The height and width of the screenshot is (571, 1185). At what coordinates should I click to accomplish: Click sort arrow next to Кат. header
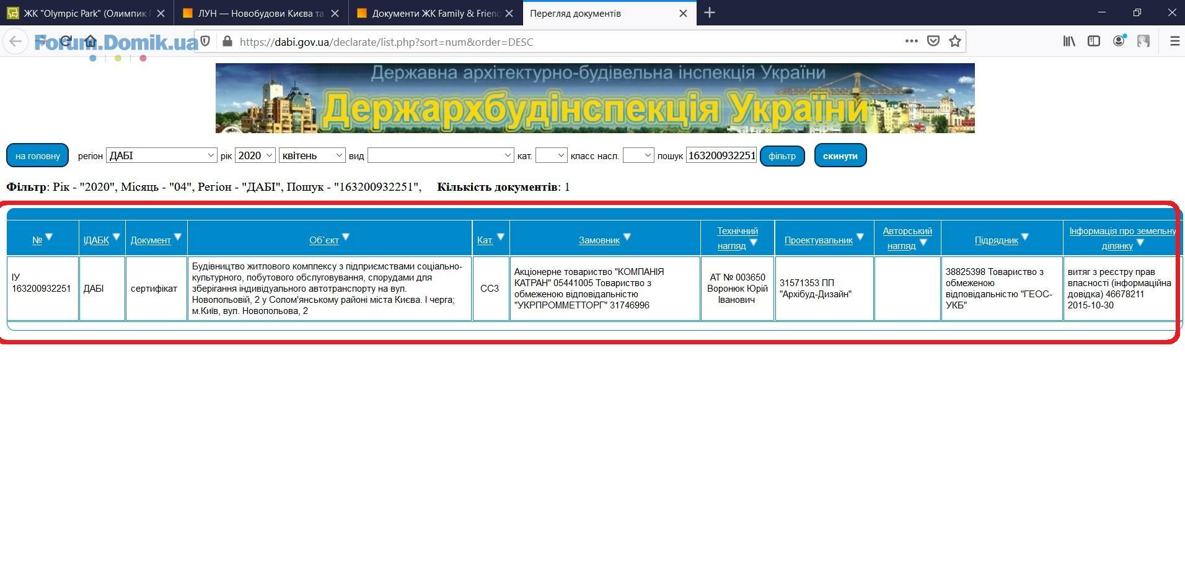(501, 237)
